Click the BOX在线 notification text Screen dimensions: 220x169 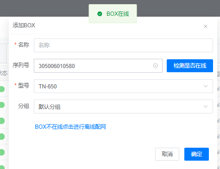pyautogui.click(x=118, y=14)
